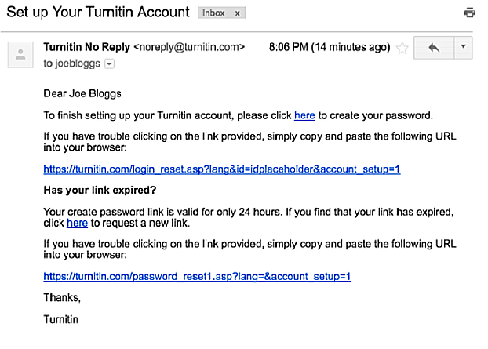Click the noreply@turnitin.com sender address
Image resolution: width=488 pixels, height=349 pixels.
pos(189,47)
